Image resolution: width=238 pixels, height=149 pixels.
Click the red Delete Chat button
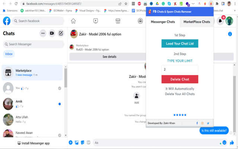click(x=180, y=79)
